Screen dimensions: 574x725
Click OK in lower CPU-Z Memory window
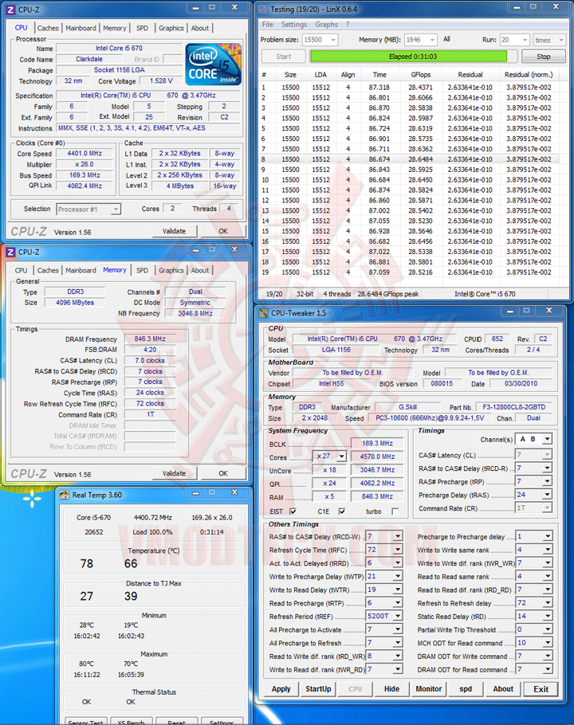[x=223, y=473]
